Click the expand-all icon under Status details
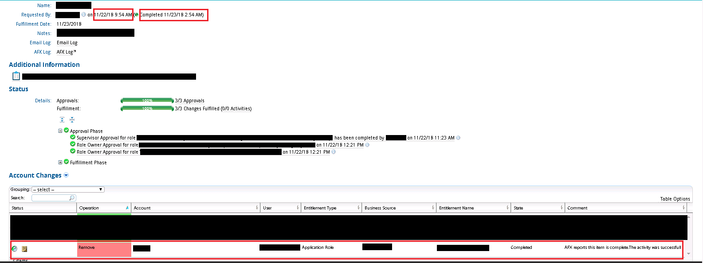 [62, 120]
